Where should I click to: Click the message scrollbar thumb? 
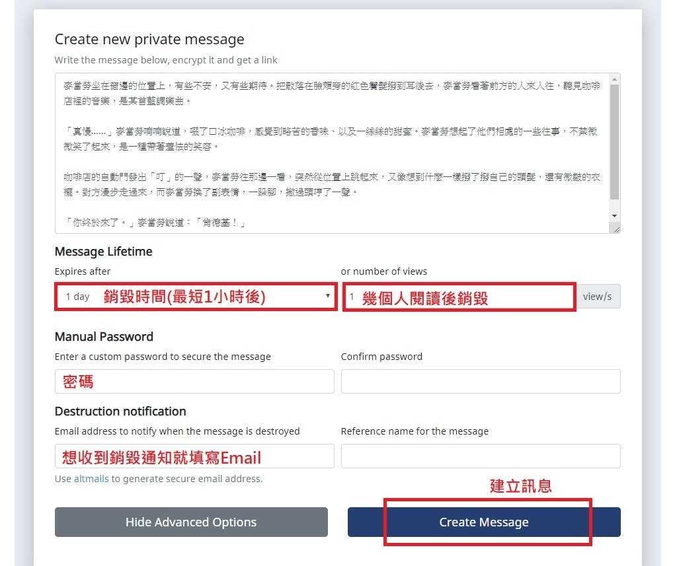[x=614, y=142]
